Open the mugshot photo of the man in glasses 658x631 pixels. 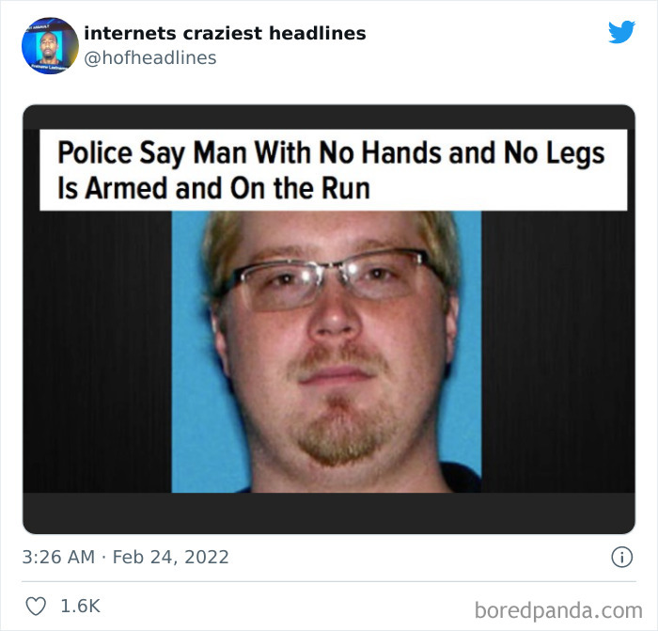point(326,352)
